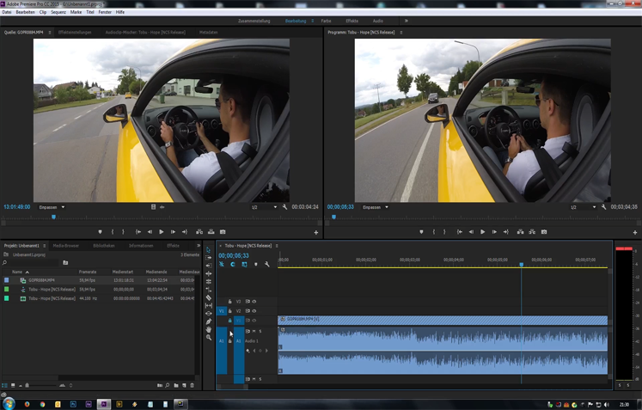Mute the Audio 1 track
The width and height of the screenshot is (642, 410).
[254, 332]
